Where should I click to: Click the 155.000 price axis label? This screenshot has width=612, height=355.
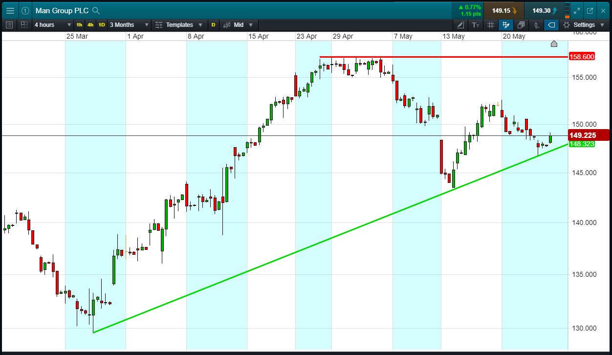584,77
